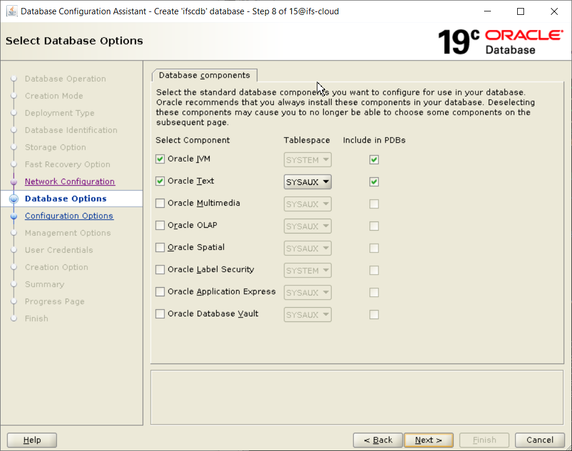Click the Database Operation step
The image size is (572, 451).
(65, 79)
